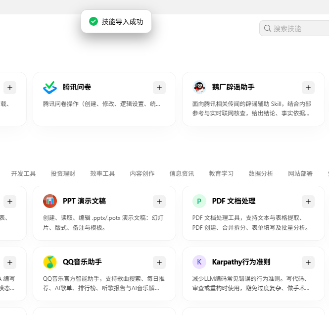Switch to the 效率工具 category tab
The height and width of the screenshot is (315, 329).
point(102,174)
